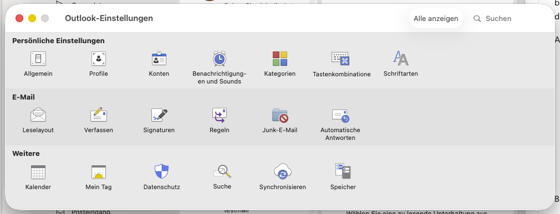Open the Synchronisieren cloud icon
The image size is (560, 214).
click(283, 171)
